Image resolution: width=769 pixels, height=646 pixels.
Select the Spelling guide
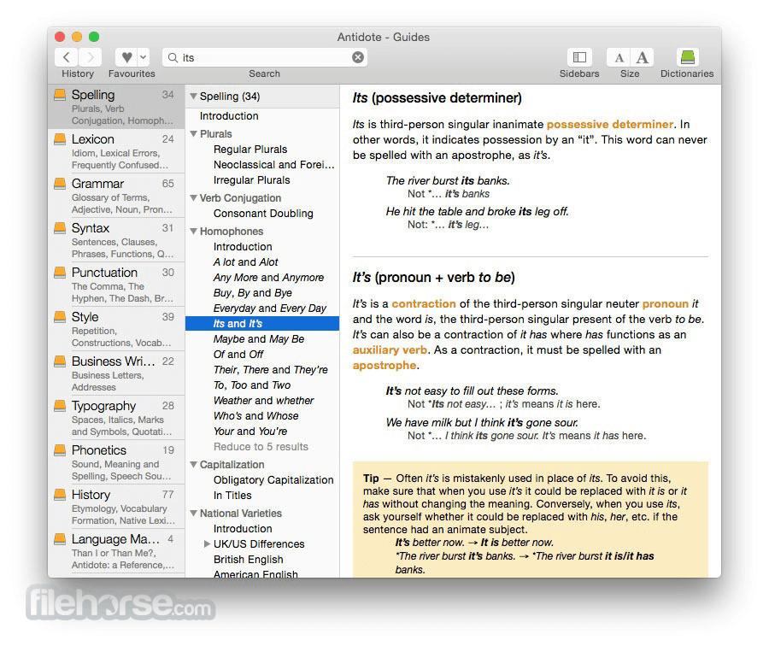pos(116,107)
